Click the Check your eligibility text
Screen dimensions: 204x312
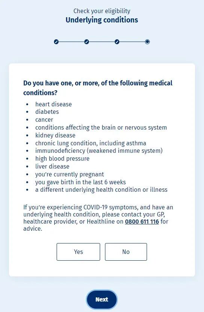tap(102, 11)
